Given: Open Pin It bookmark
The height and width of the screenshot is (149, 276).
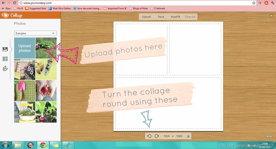Looking at the screenshot, I should 18,8.
